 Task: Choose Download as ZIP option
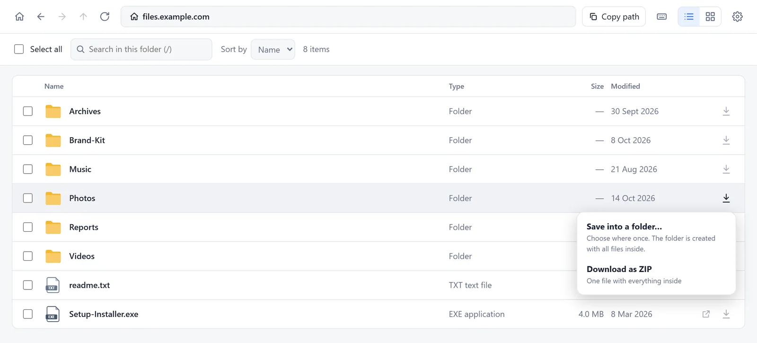pyautogui.click(x=656, y=274)
